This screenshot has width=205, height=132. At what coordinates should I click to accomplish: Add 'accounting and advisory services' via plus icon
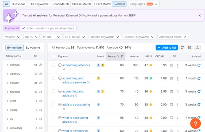tap(60, 78)
